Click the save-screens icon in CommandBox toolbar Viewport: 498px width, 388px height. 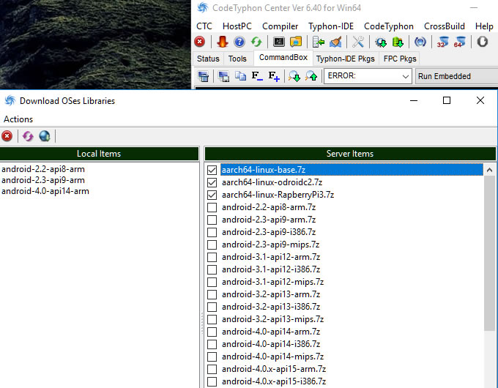click(223, 77)
